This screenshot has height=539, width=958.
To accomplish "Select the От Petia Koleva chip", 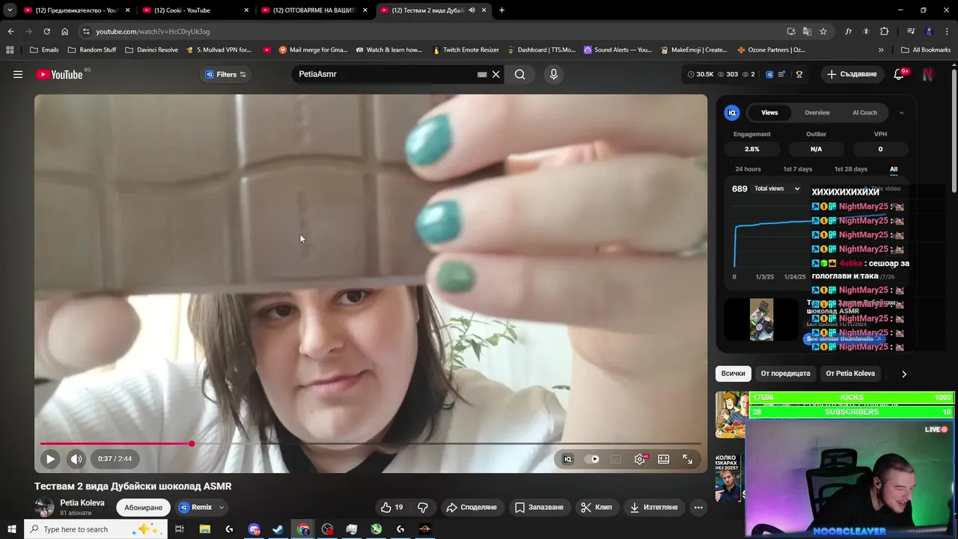I will (x=850, y=374).
